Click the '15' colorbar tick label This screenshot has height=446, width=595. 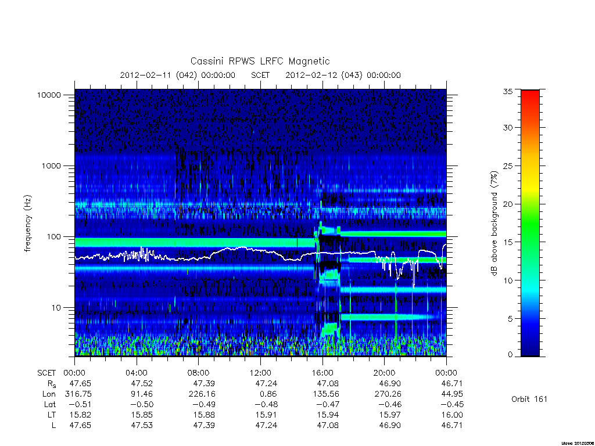click(x=507, y=242)
